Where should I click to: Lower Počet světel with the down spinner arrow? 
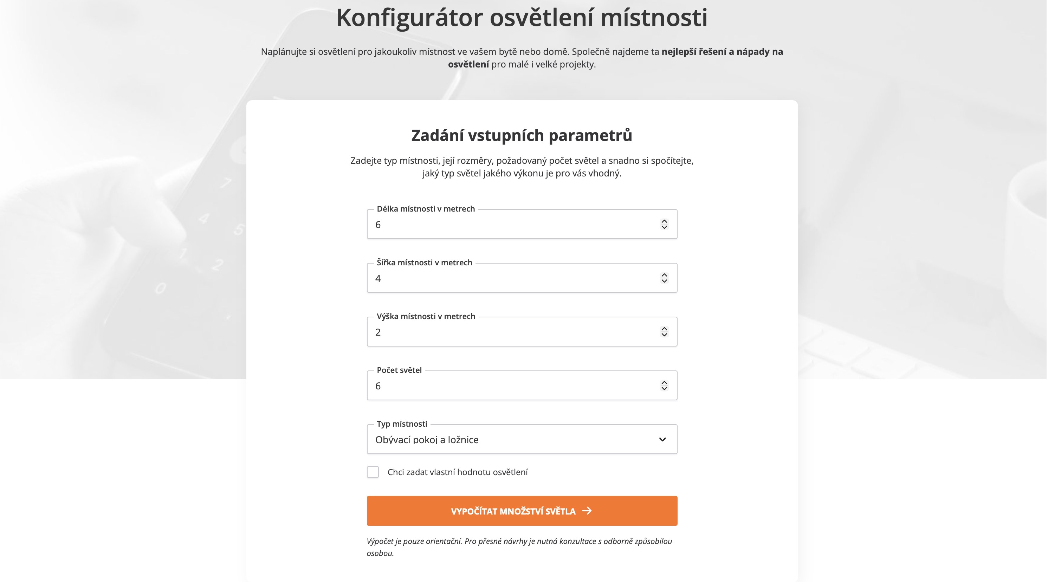(x=664, y=388)
